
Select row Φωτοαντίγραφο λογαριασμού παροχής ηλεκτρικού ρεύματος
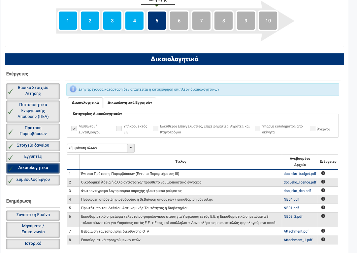point(131,191)
